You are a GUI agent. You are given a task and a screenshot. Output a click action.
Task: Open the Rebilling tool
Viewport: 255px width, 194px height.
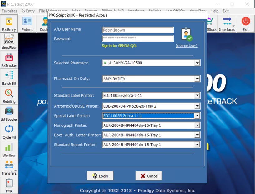pos(9,95)
